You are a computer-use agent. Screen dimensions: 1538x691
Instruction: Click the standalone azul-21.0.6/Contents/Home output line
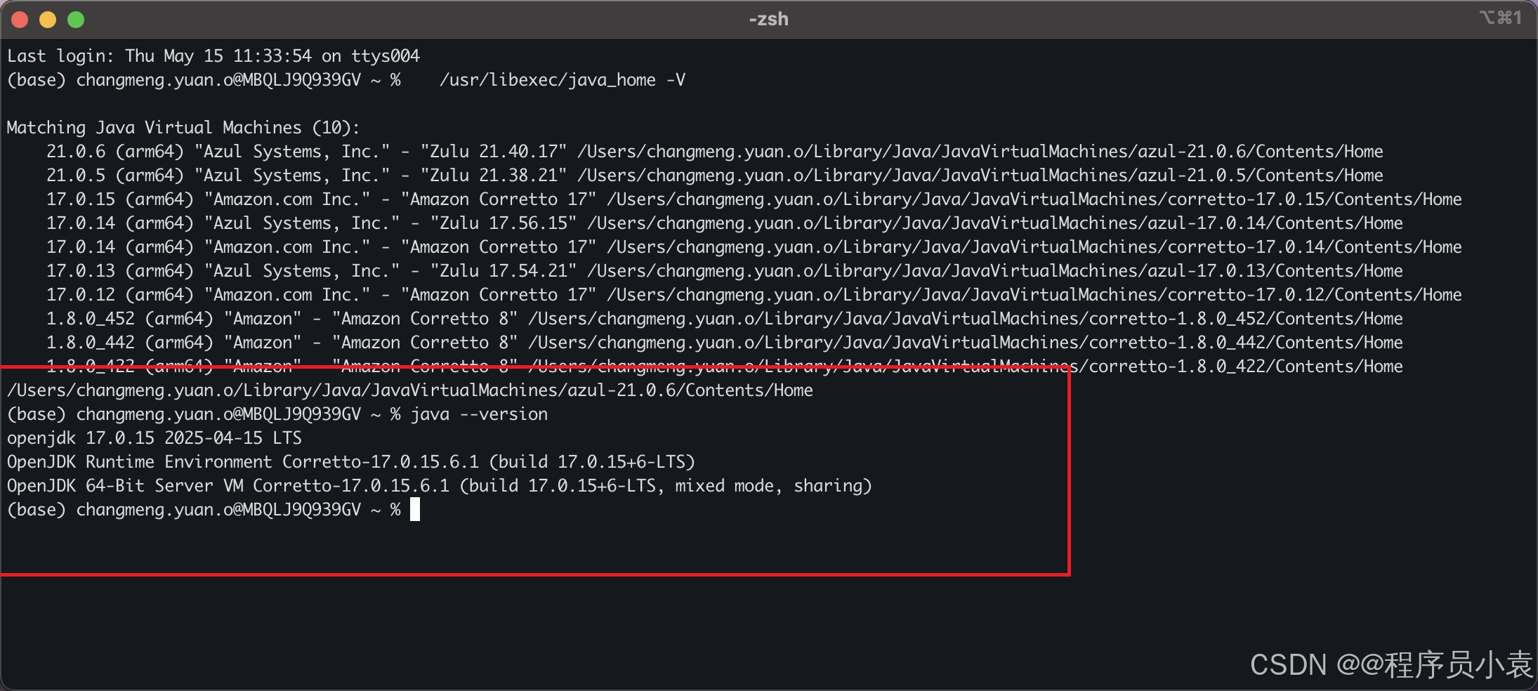[x=410, y=390]
